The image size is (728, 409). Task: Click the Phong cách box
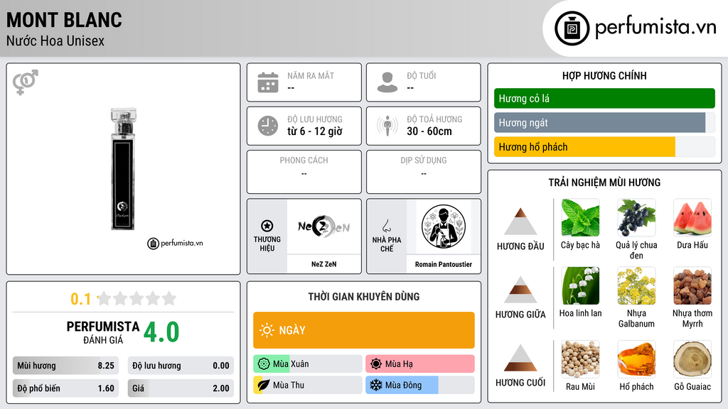click(x=304, y=172)
